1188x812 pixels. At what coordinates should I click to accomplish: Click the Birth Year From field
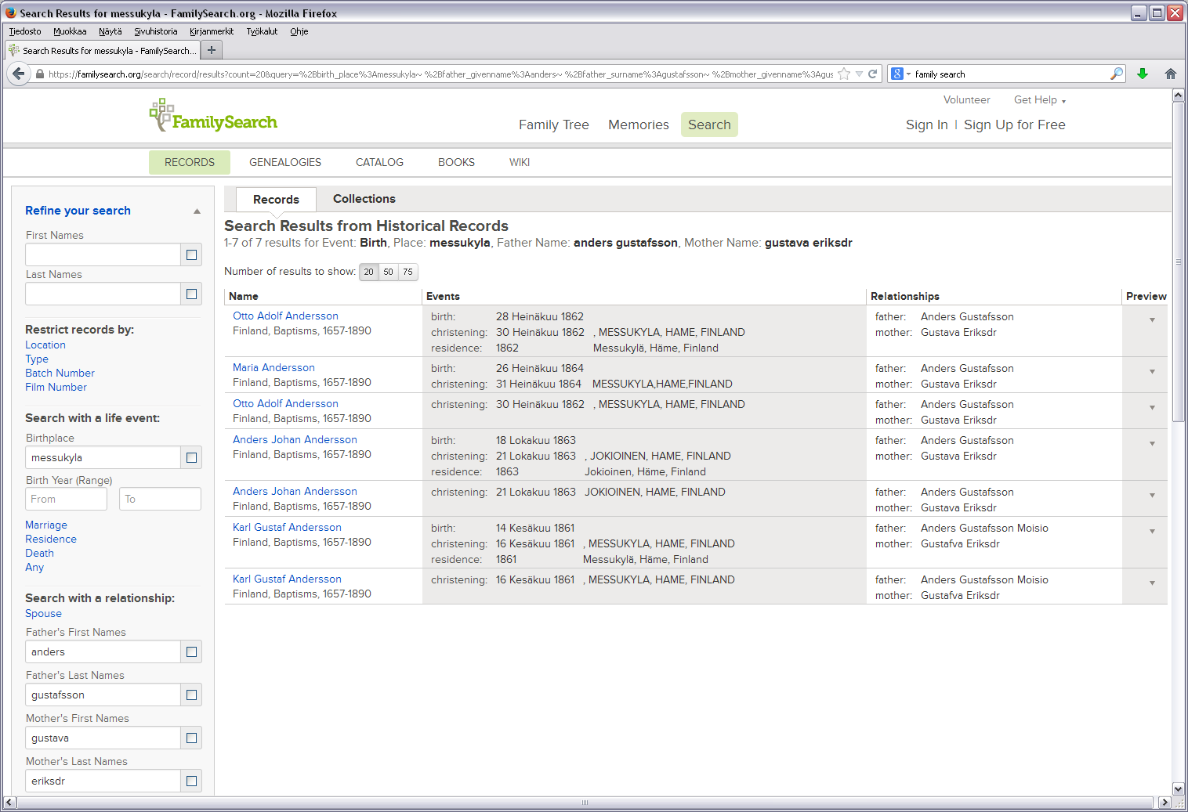tap(66, 499)
